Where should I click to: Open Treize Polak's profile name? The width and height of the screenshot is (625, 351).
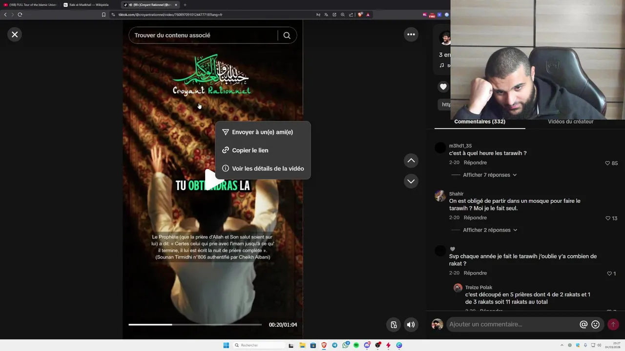point(479,288)
